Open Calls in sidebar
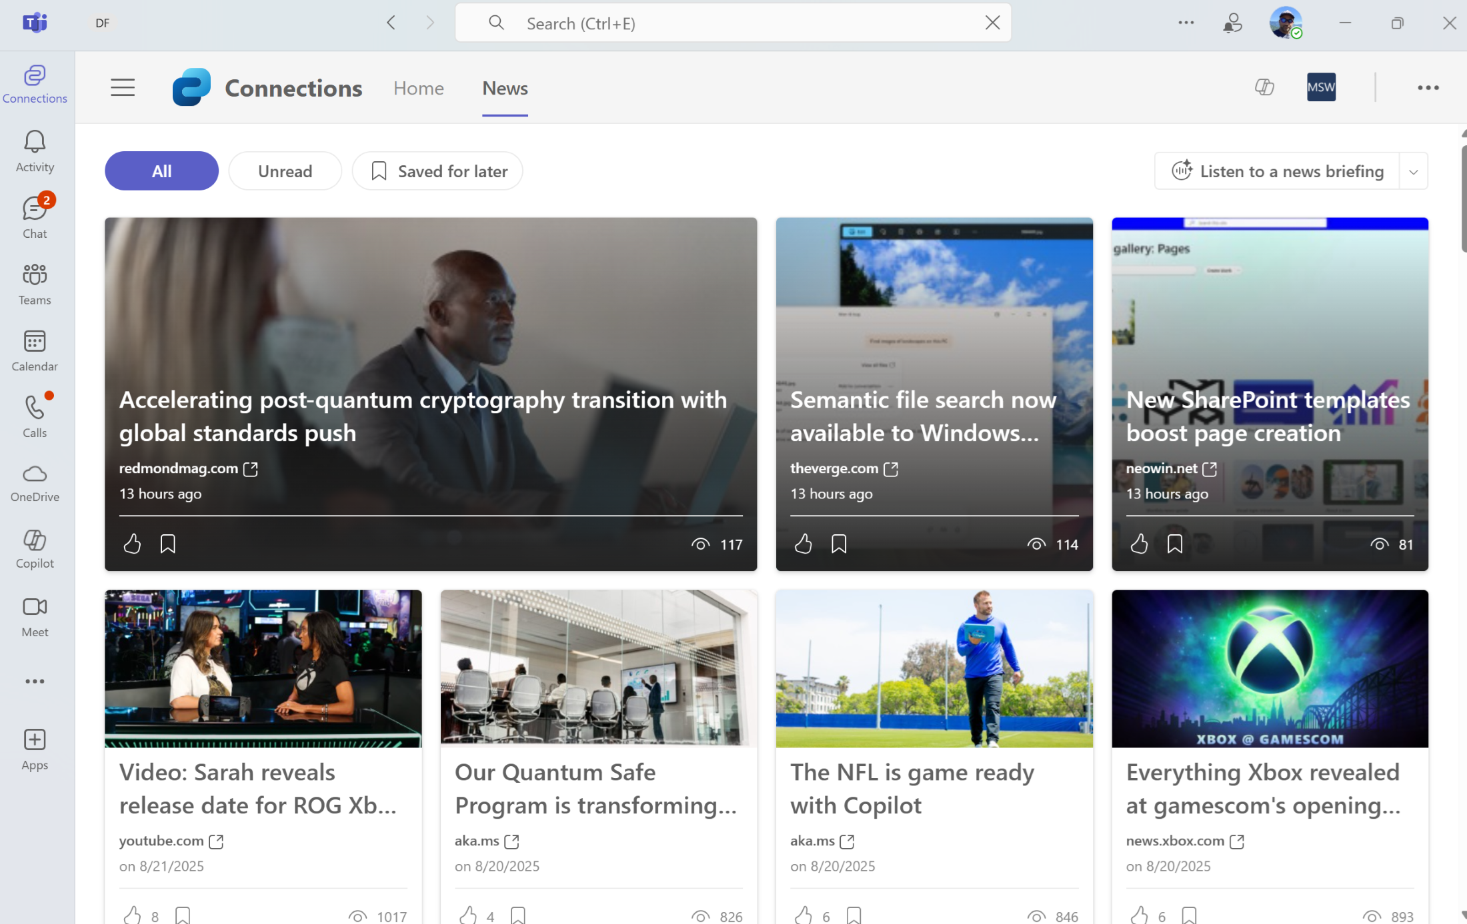Screen dimensions: 1467x924 pyautogui.click(x=35, y=416)
